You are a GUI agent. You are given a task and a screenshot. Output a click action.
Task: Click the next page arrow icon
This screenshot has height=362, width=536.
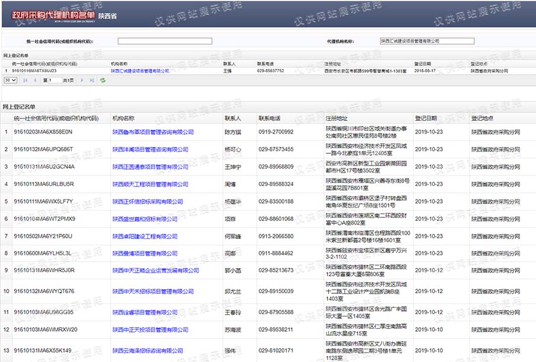click(x=82, y=80)
